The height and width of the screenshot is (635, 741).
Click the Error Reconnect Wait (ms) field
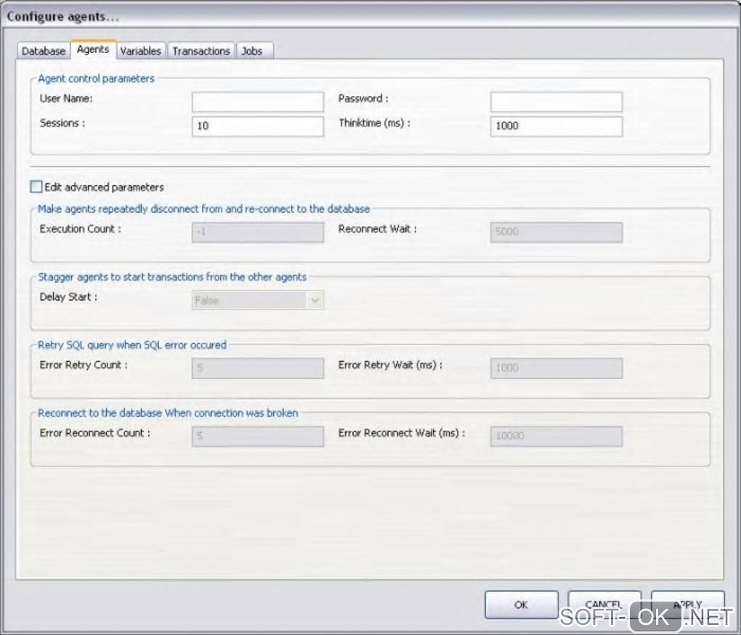556,437
